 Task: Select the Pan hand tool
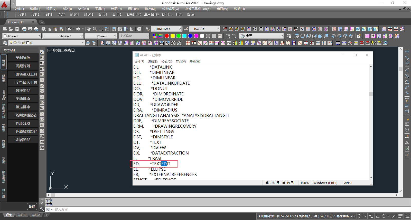tap(89, 29)
